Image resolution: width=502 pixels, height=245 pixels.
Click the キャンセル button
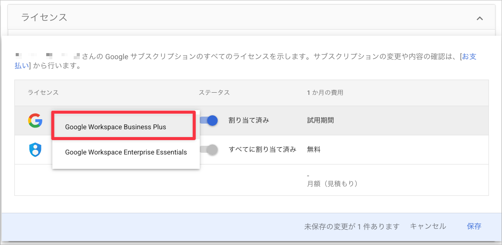(428, 226)
